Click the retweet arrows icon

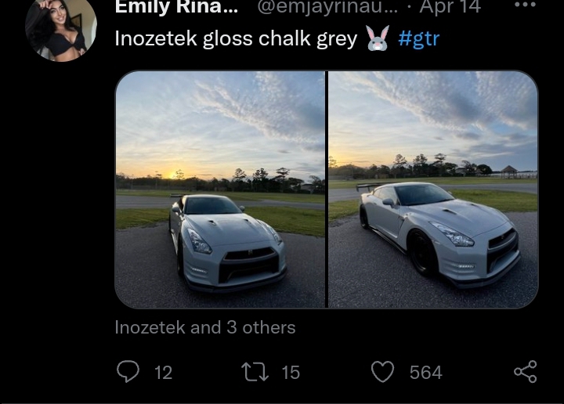pos(256,372)
